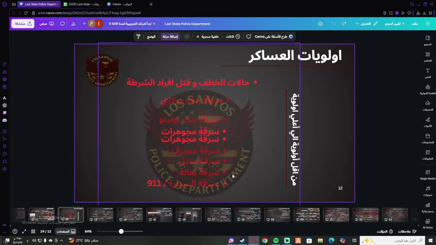
Task: Redo the last action
Action: [344, 24]
